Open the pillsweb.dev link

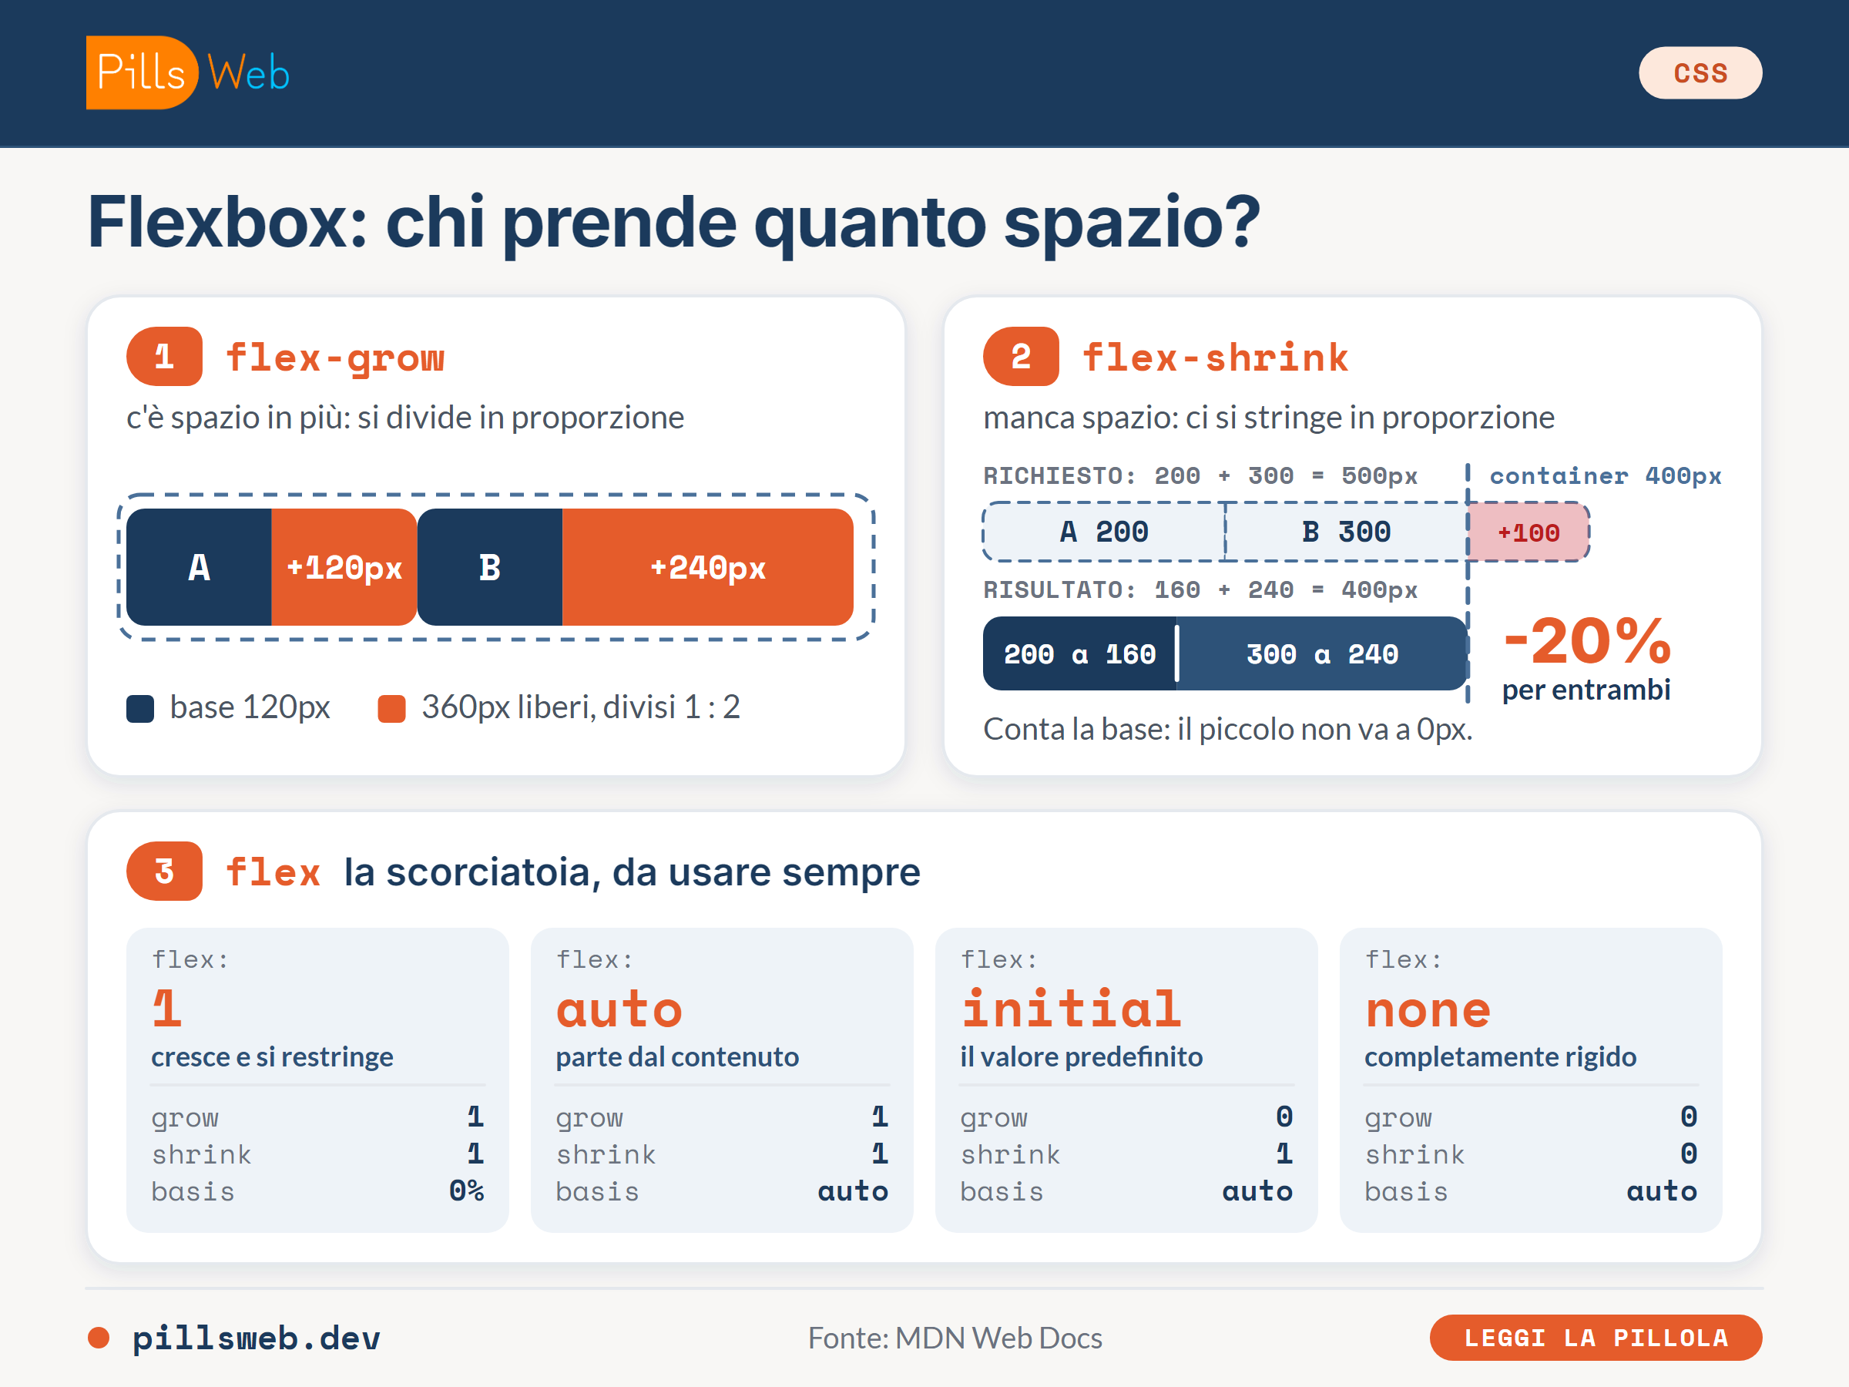pyautogui.click(x=256, y=1338)
